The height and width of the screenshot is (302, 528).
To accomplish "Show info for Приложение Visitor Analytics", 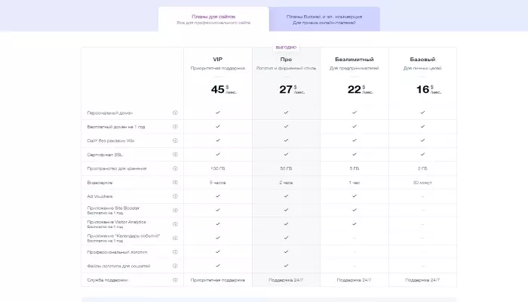I will [x=175, y=224].
